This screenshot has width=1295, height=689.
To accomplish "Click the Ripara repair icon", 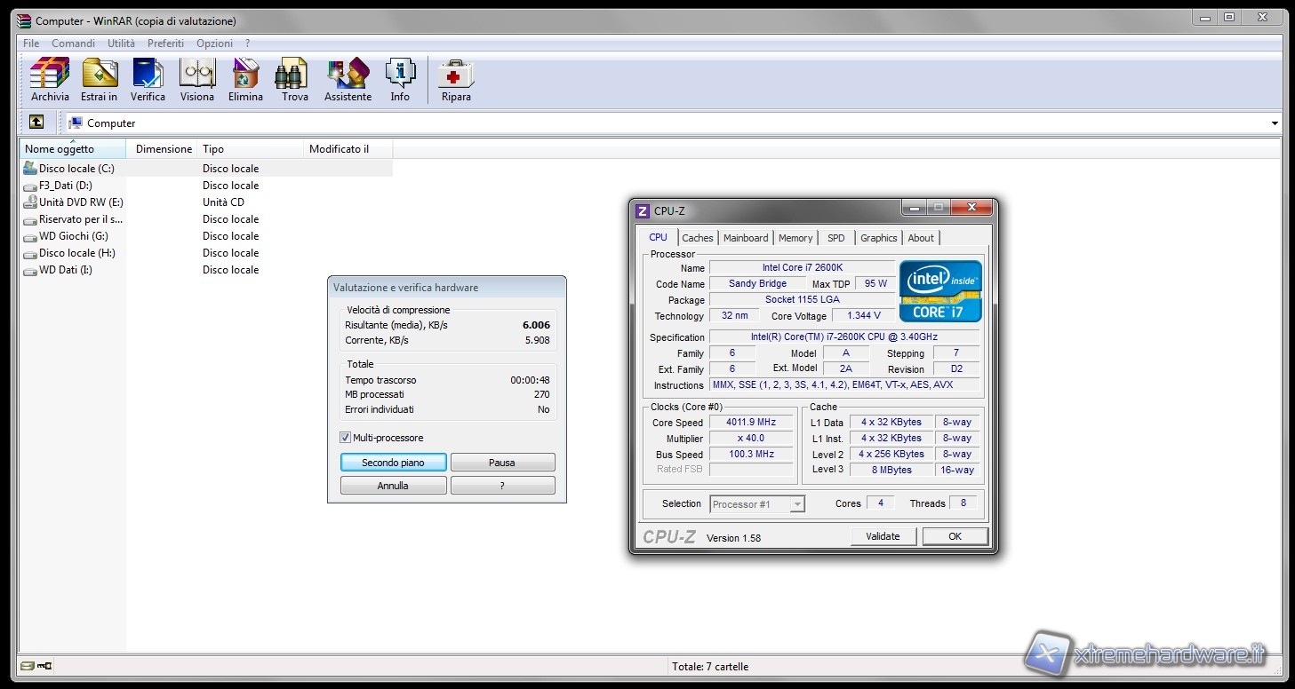I will (456, 80).
